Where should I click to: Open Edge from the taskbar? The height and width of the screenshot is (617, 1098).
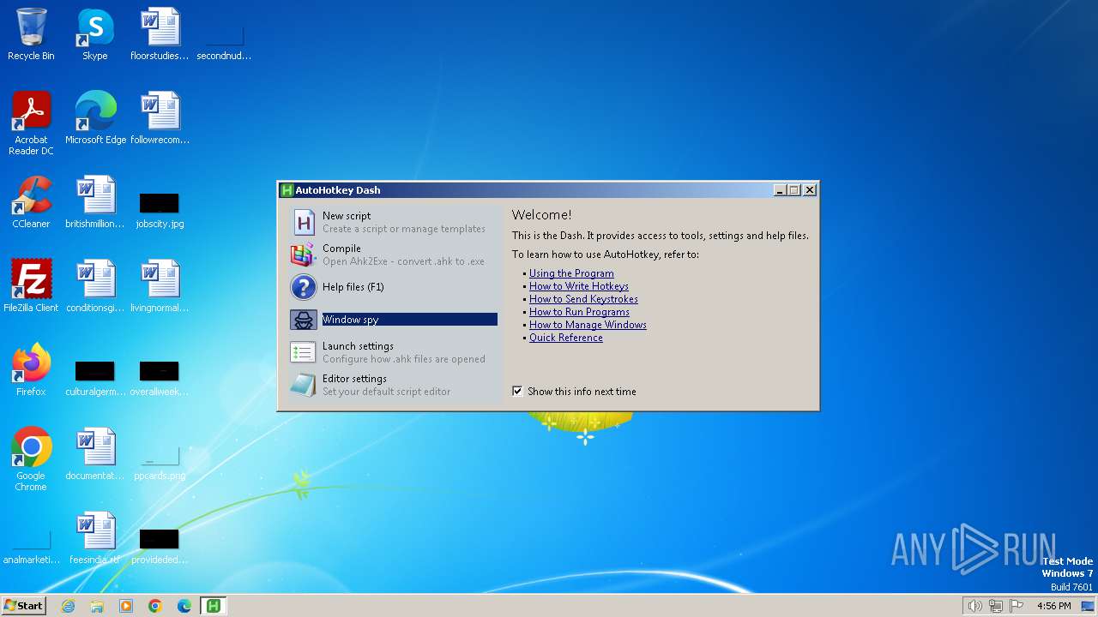click(184, 606)
